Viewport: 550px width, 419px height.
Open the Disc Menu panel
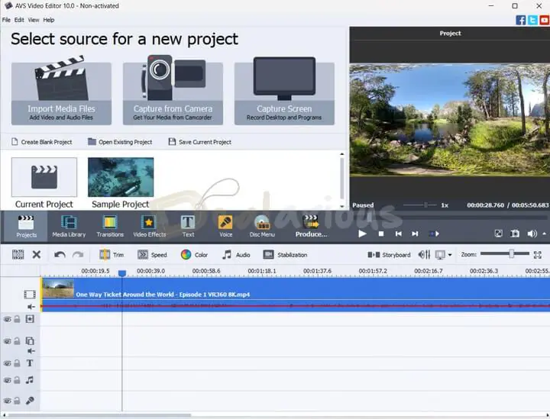point(262,227)
